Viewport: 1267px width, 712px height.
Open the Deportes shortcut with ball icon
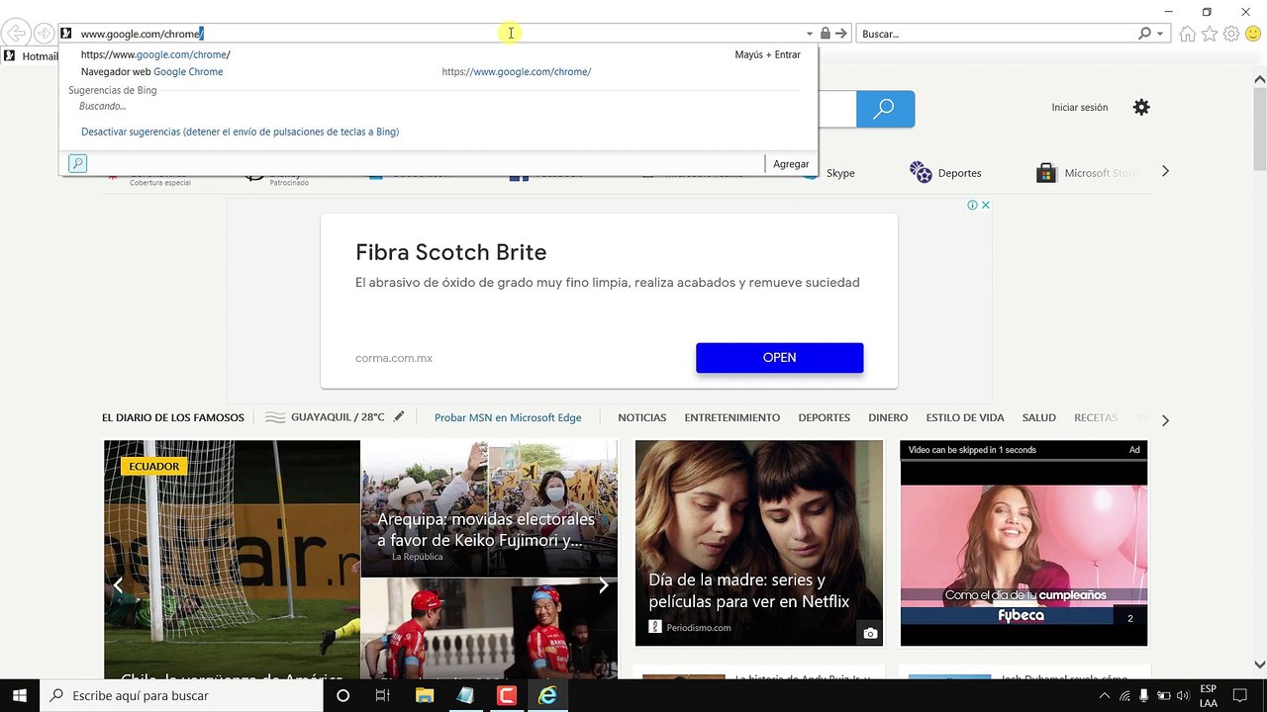coord(945,173)
